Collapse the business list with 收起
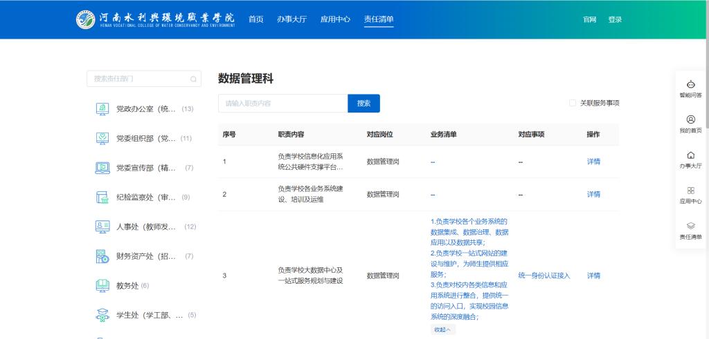Screen dimensions: 709x339 point(442,329)
